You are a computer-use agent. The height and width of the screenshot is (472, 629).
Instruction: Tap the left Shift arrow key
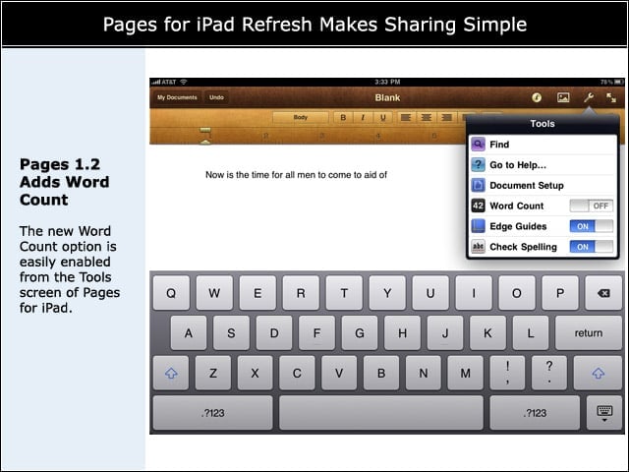[171, 373]
